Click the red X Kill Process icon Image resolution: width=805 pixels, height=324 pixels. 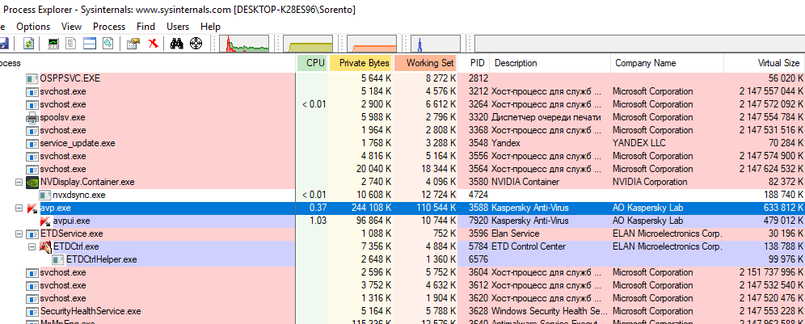(153, 44)
